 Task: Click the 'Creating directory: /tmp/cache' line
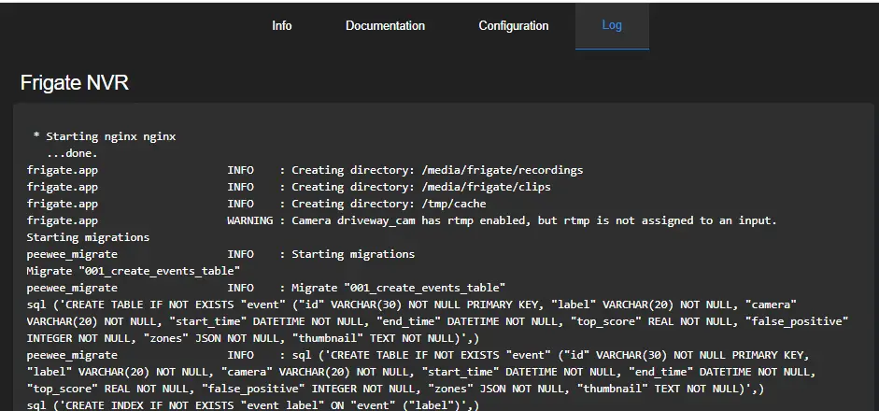(x=256, y=204)
